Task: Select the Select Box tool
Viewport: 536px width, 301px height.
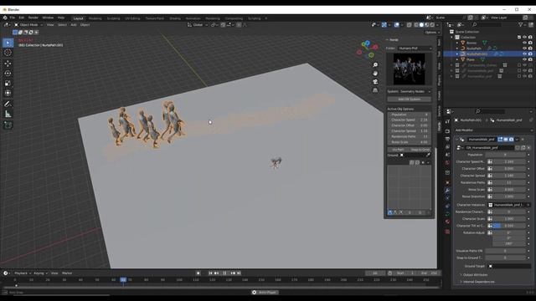Action: pyautogui.click(x=8, y=43)
